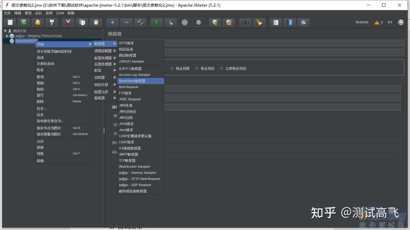Start the test with green play icon
This screenshot has width=410, height=230.
coord(157,22)
